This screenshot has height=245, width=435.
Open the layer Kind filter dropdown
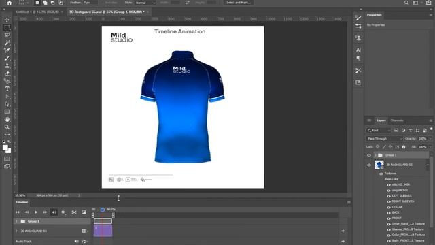click(379, 130)
